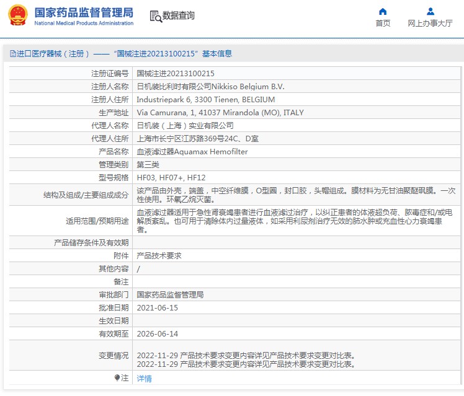Select intended use description paragraph
Viewport: 464px width, 396px height.
[x=295, y=221]
